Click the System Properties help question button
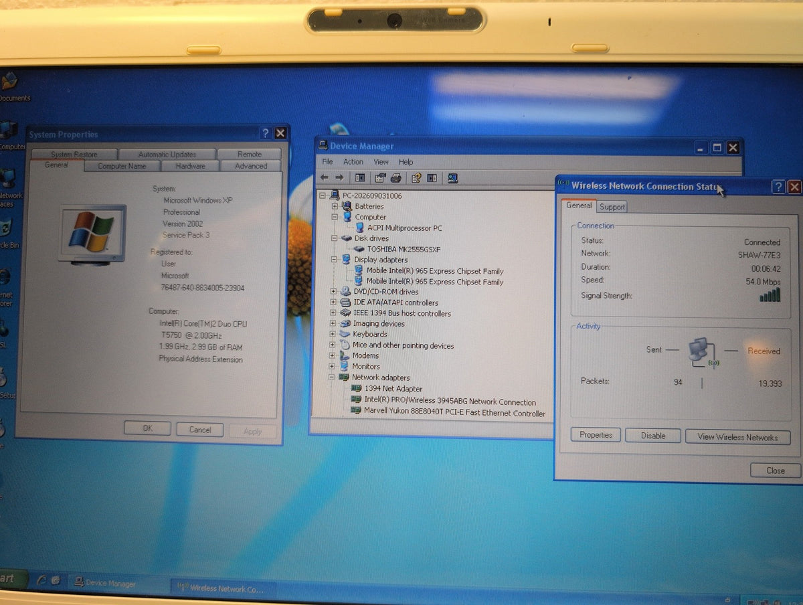803x605 pixels. [x=265, y=133]
